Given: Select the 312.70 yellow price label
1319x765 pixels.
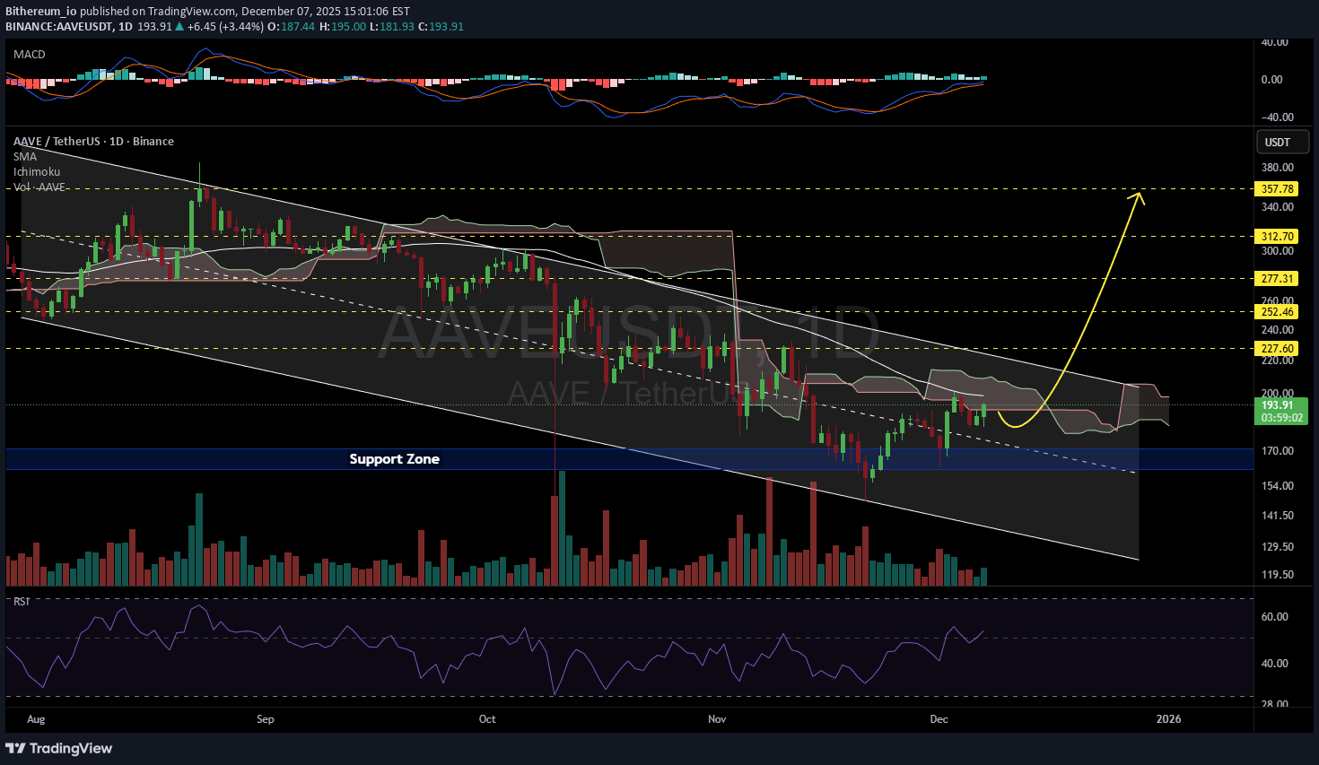Looking at the screenshot, I should (1277, 237).
